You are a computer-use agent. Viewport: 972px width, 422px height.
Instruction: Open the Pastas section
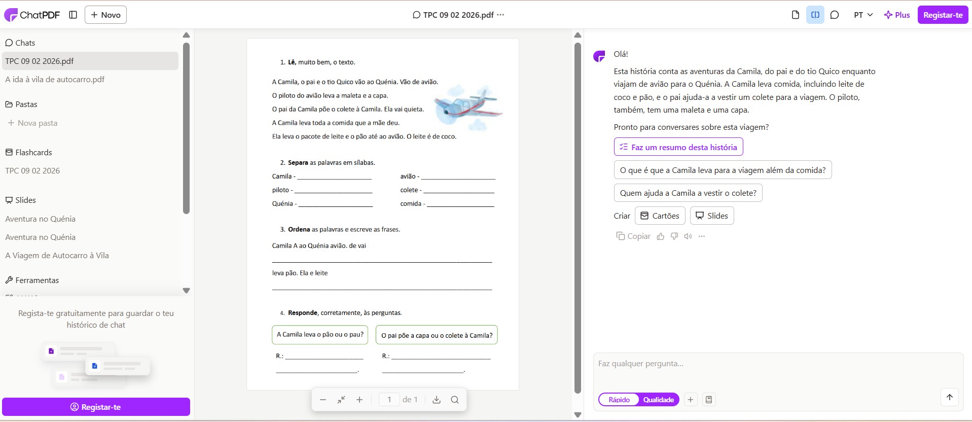tap(21, 104)
